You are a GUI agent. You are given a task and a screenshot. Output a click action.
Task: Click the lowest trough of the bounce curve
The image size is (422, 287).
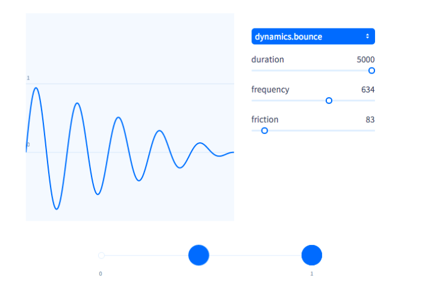[56, 209]
